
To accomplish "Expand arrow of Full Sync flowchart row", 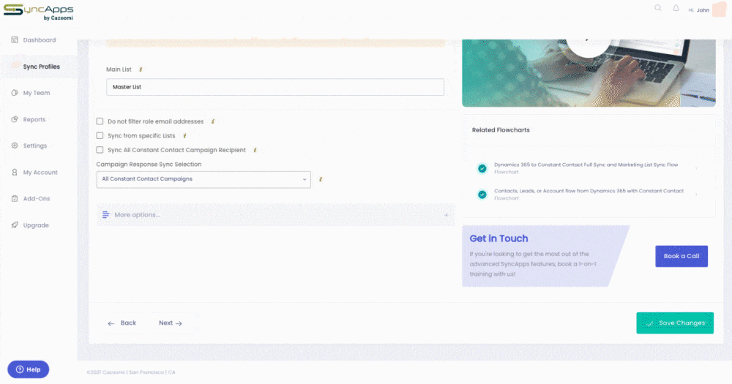I will click(x=697, y=168).
